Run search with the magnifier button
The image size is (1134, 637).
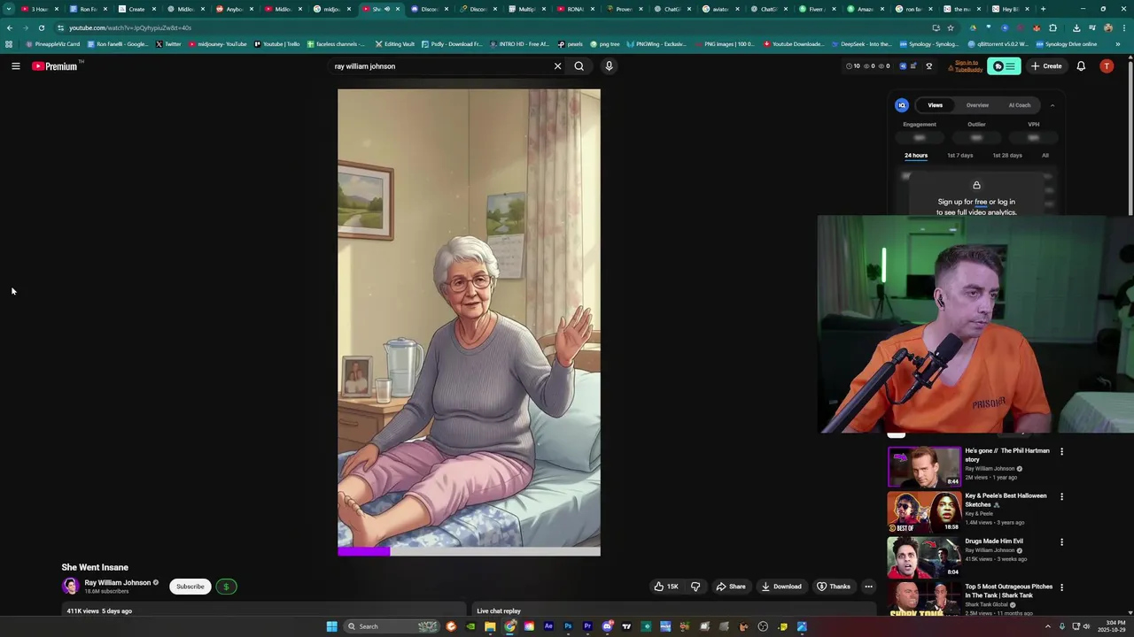pos(579,66)
